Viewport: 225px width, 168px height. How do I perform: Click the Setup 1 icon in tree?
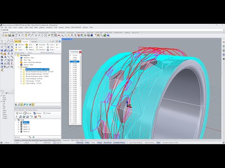tap(22, 67)
